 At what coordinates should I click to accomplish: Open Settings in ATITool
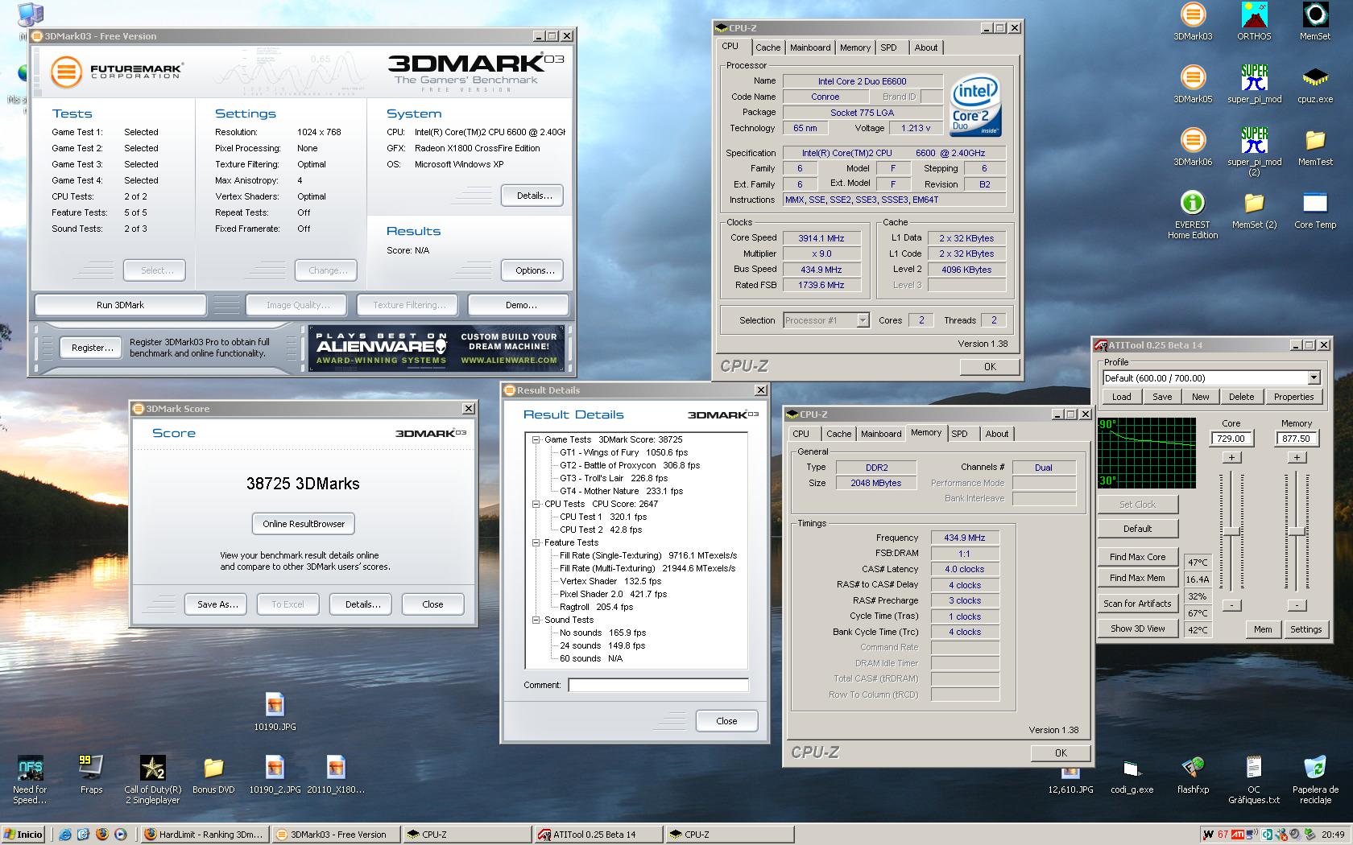[x=1305, y=629]
